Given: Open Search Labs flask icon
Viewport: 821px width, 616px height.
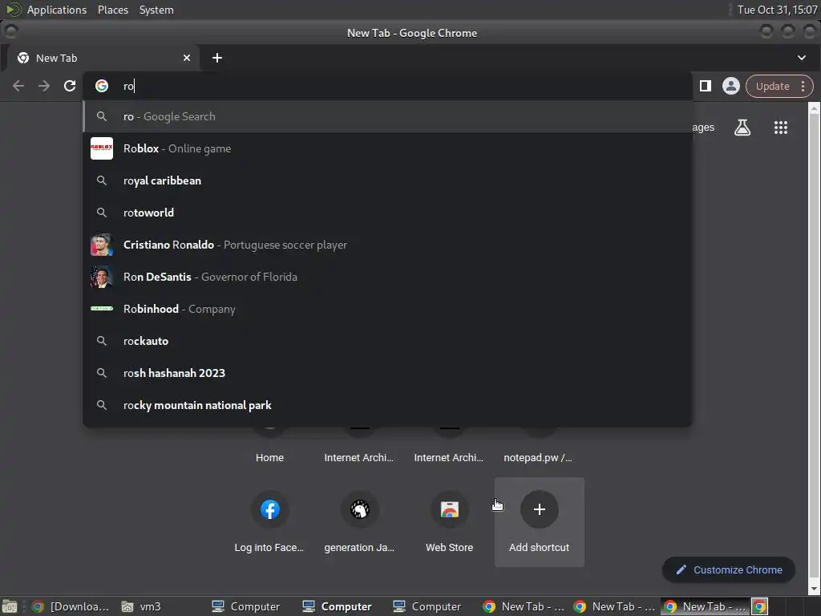Looking at the screenshot, I should (742, 128).
